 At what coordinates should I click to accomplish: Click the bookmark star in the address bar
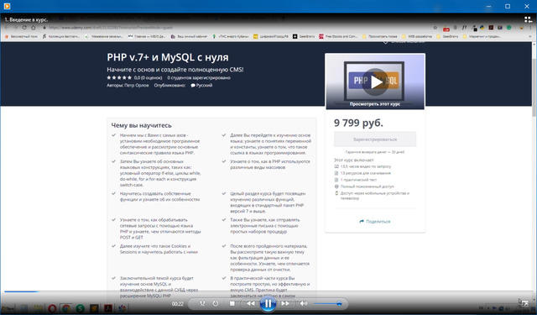tap(435, 28)
